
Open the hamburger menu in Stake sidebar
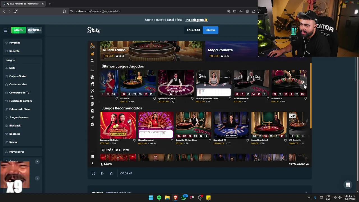(5, 30)
